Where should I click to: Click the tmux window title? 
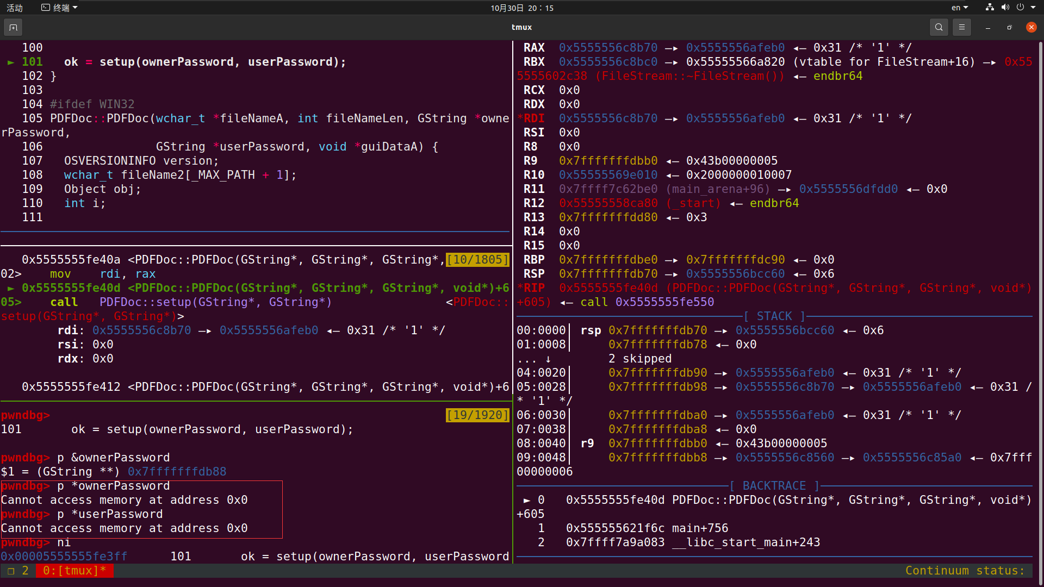click(521, 27)
